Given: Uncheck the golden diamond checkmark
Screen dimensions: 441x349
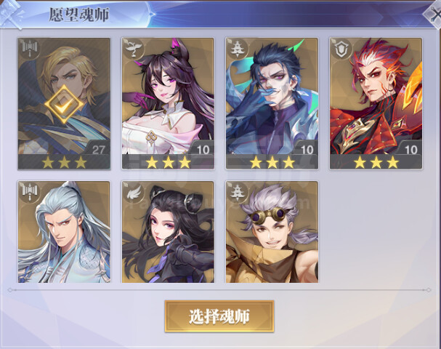Looking at the screenshot, I should (64, 105).
